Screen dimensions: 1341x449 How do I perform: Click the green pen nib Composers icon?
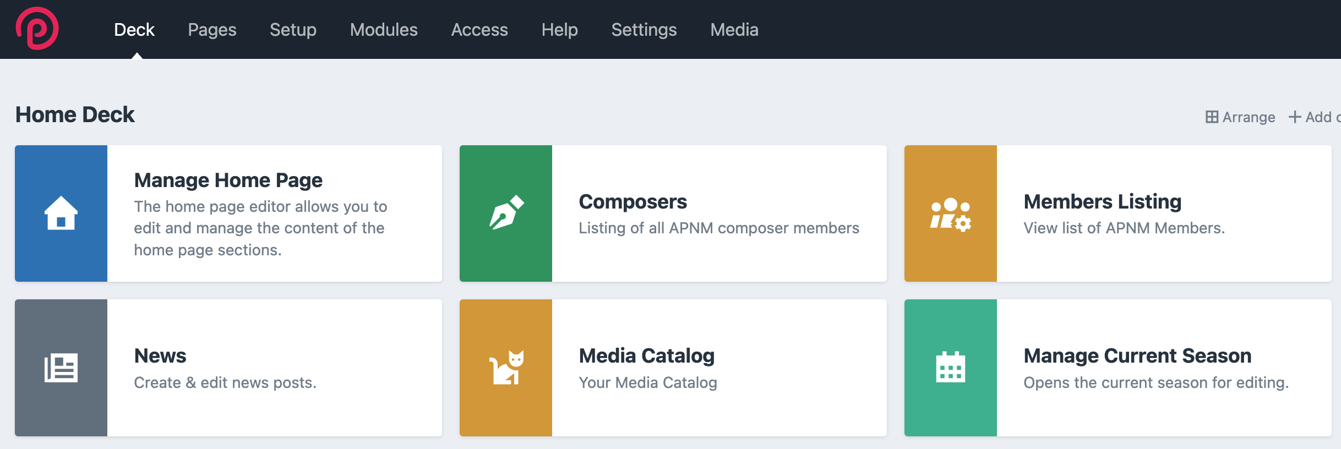(506, 213)
